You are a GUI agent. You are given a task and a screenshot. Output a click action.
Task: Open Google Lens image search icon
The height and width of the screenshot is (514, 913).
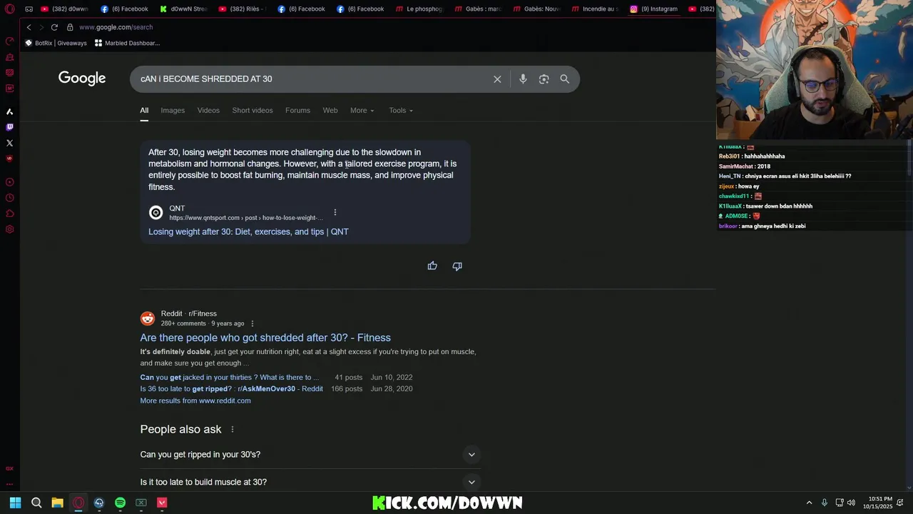[544, 79]
